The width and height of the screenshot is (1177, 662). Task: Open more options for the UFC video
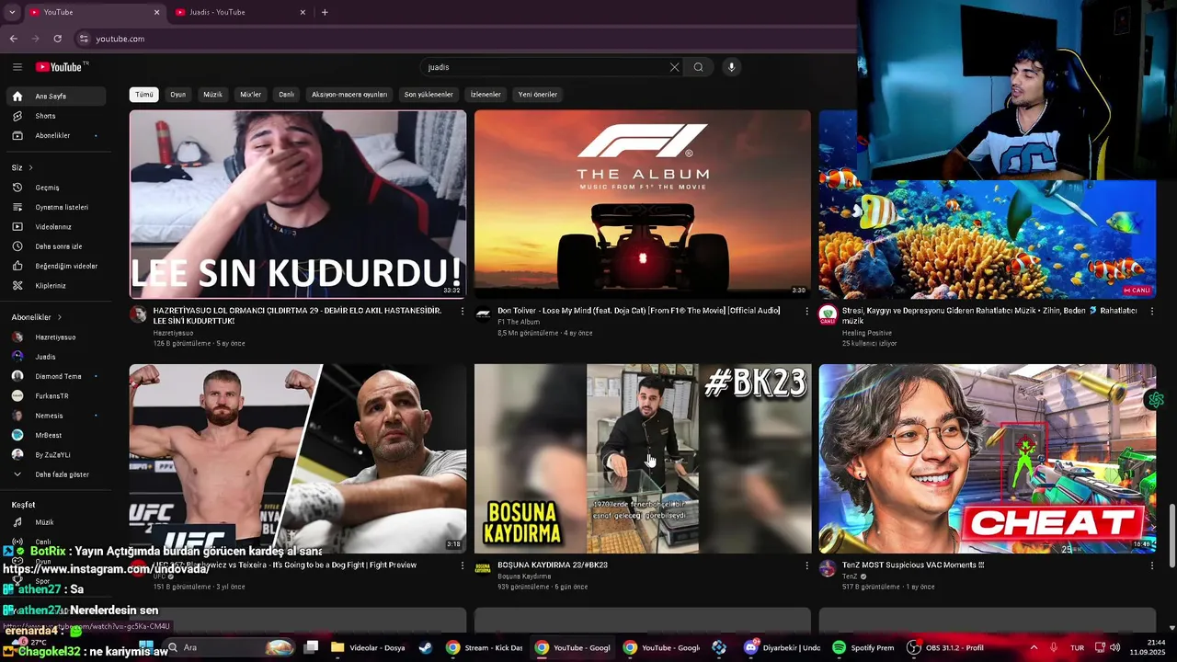(463, 565)
